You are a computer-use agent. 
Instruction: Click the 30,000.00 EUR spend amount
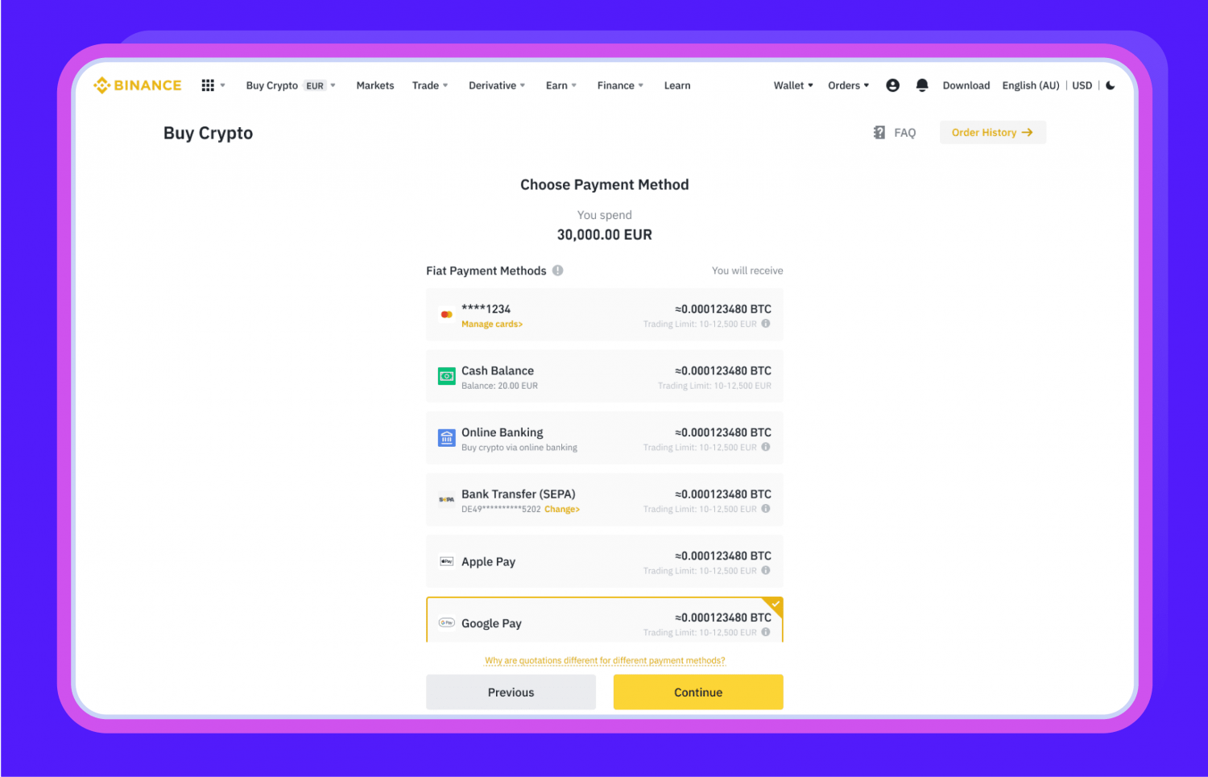[x=605, y=234]
